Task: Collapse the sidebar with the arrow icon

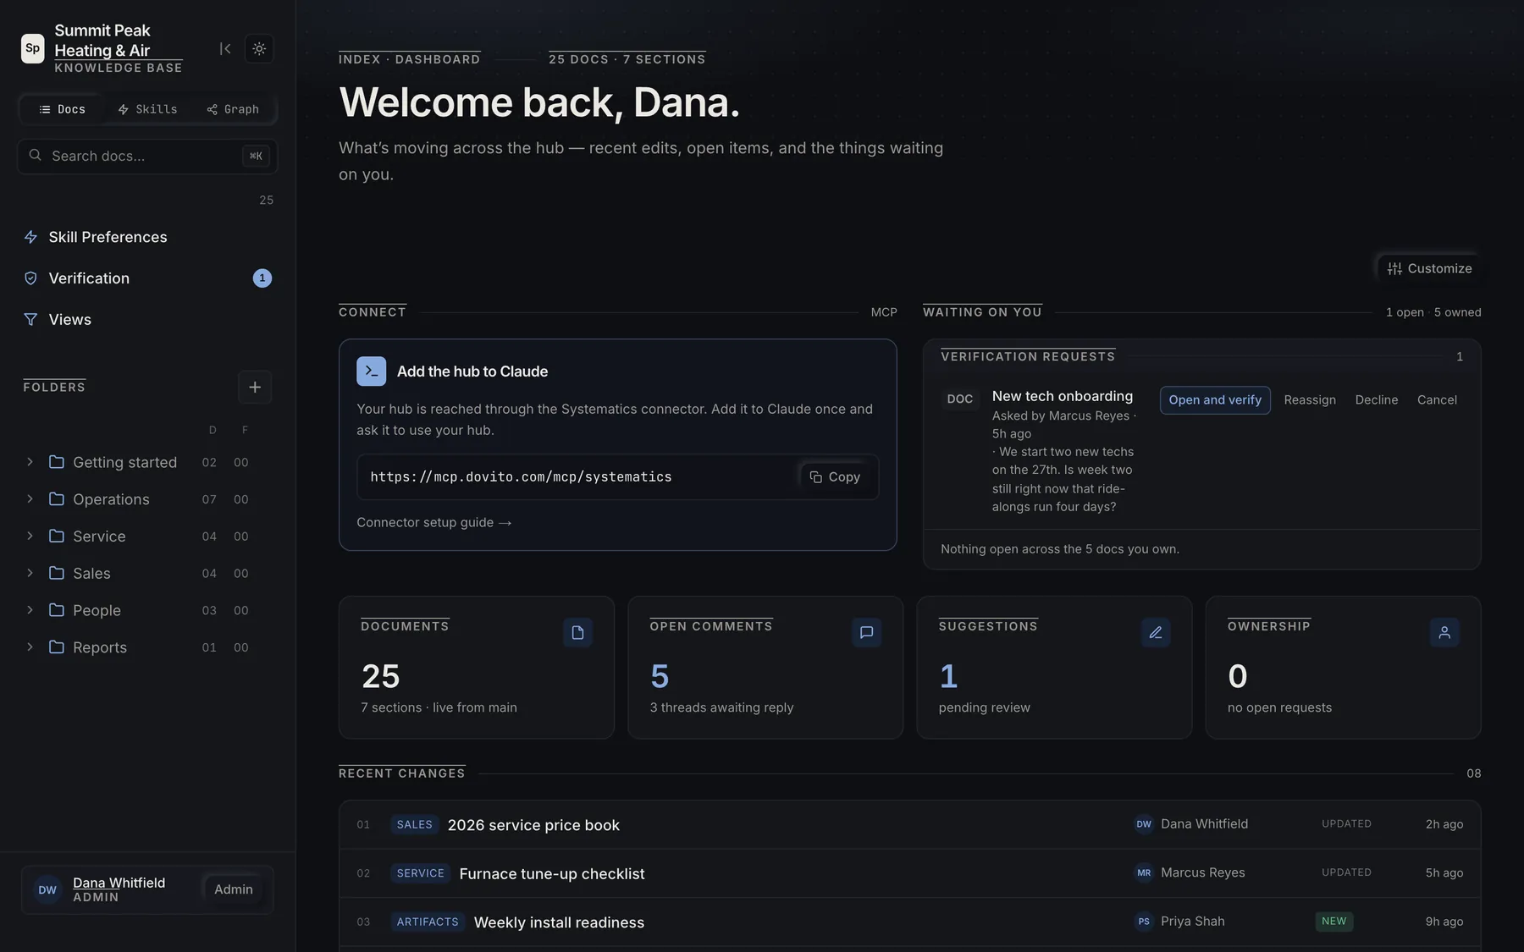Action: pyautogui.click(x=225, y=49)
